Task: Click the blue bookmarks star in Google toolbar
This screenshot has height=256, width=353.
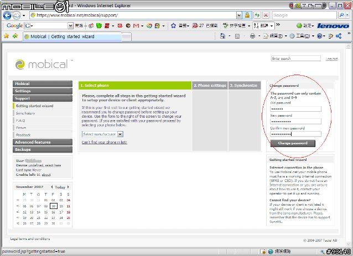Action: (173, 25)
